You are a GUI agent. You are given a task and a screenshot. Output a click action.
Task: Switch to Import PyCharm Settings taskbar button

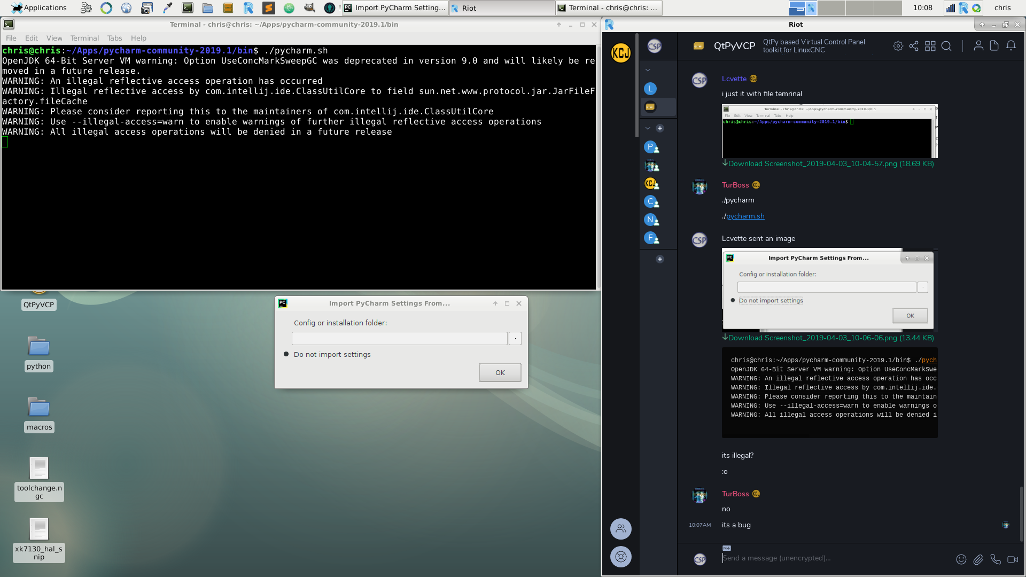[x=394, y=7]
